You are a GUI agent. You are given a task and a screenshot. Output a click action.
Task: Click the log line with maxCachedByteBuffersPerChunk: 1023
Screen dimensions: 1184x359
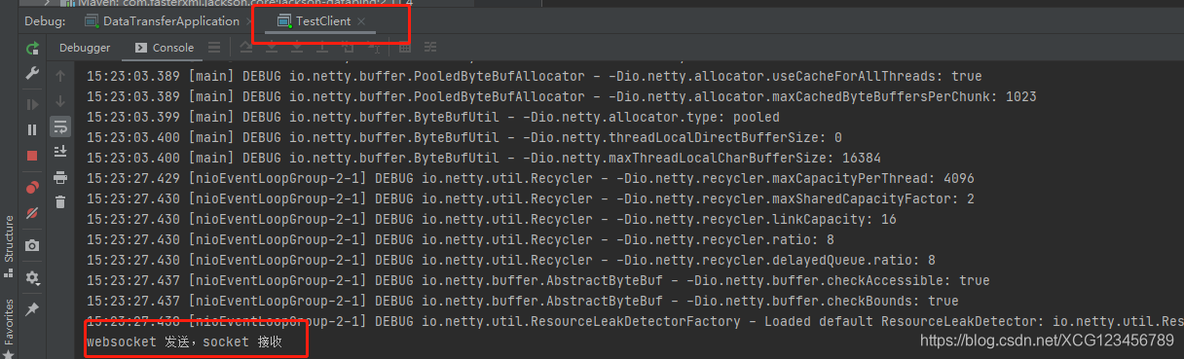(x=561, y=96)
